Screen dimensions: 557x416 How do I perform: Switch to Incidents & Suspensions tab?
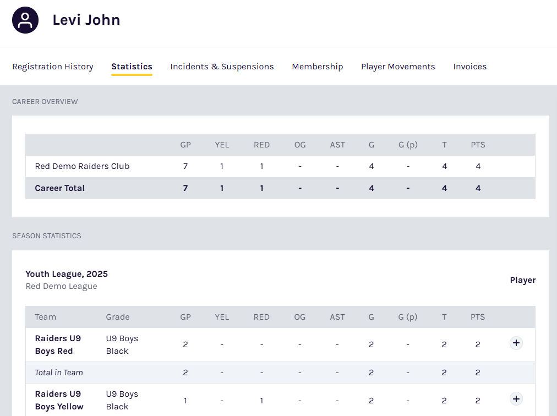(222, 67)
